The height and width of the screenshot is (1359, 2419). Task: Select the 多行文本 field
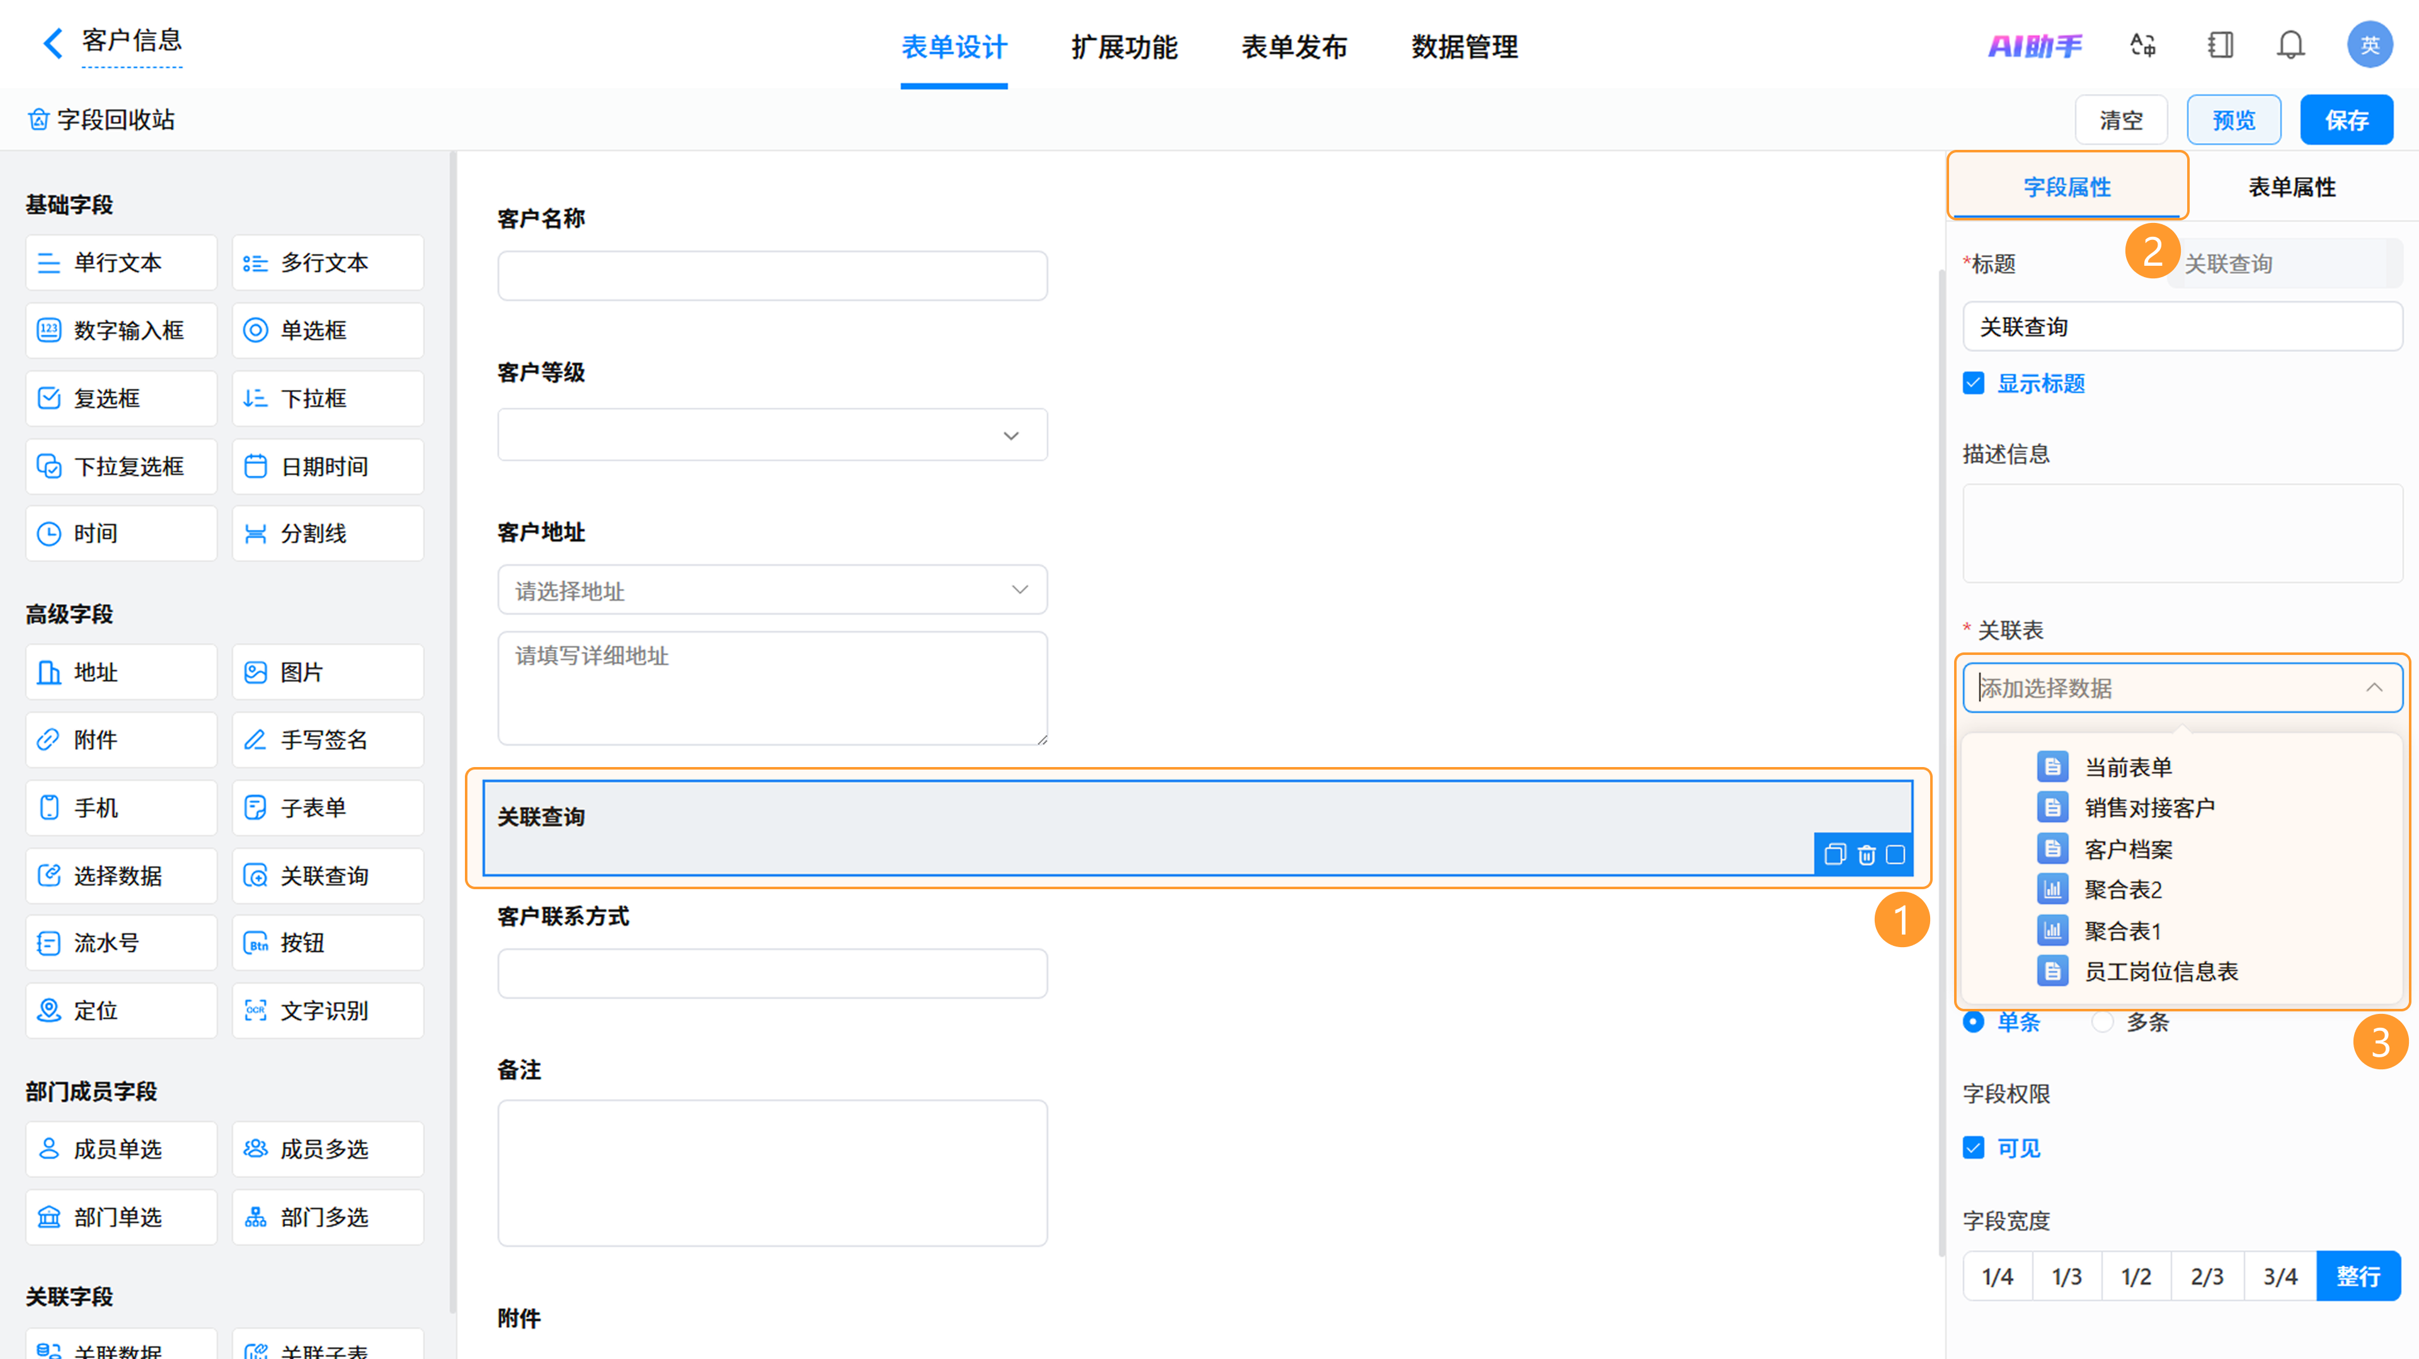(328, 263)
